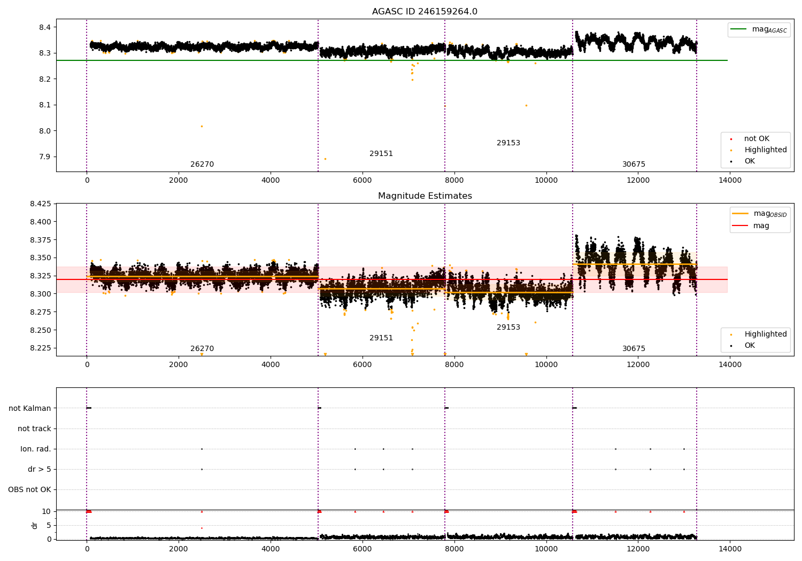The image size is (802, 561).
Task: Select the orange mag OBSID legend entry
Action: click(759, 214)
